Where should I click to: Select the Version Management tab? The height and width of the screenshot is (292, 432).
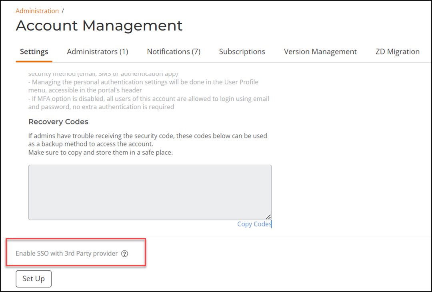[320, 52]
